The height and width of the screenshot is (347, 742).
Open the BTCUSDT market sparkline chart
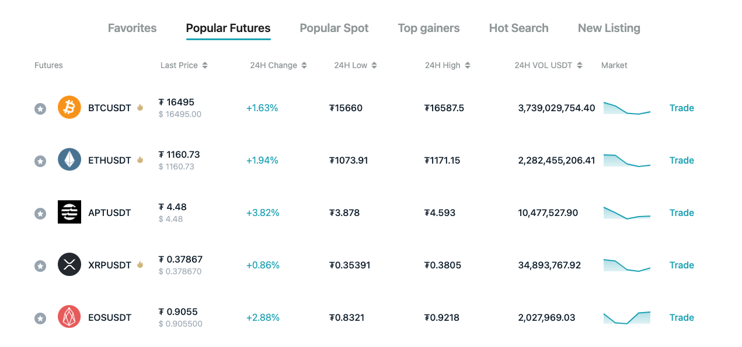point(627,108)
